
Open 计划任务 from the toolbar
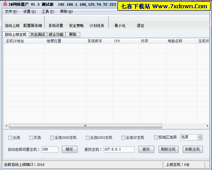click(97, 25)
